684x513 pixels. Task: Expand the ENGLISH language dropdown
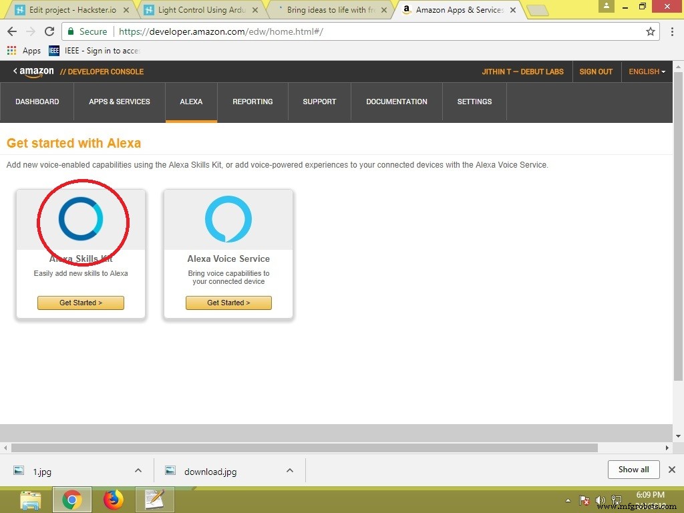(647, 71)
